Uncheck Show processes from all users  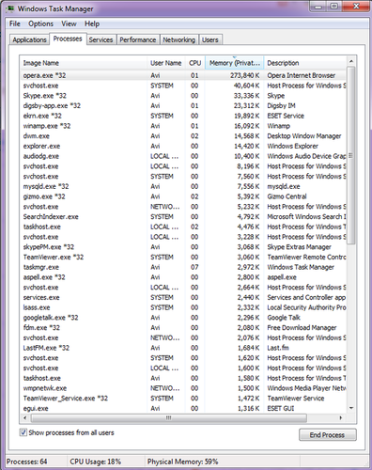click(x=23, y=432)
